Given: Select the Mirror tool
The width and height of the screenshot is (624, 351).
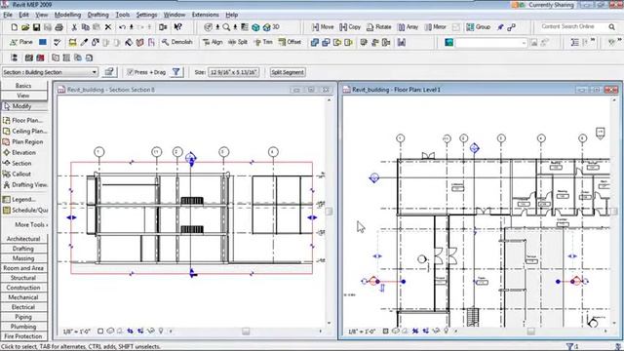Looking at the screenshot, I should tap(436, 27).
